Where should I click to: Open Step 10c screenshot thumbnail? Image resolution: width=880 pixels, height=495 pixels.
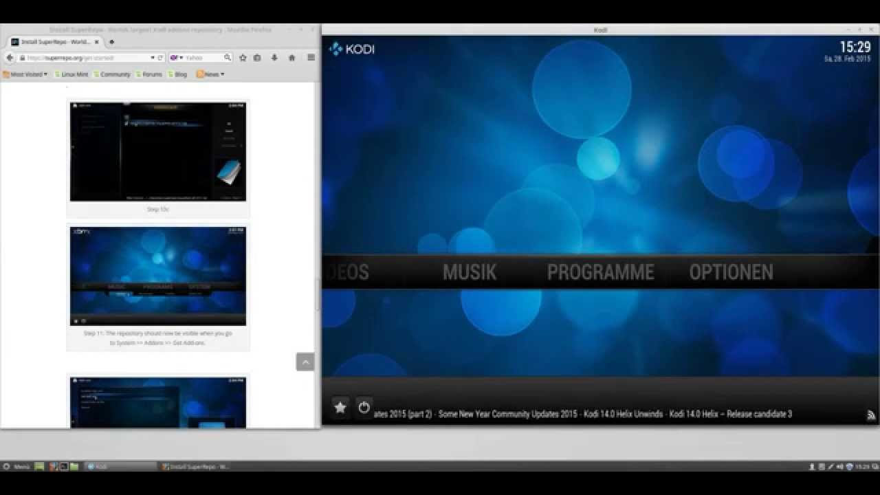[158, 152]
